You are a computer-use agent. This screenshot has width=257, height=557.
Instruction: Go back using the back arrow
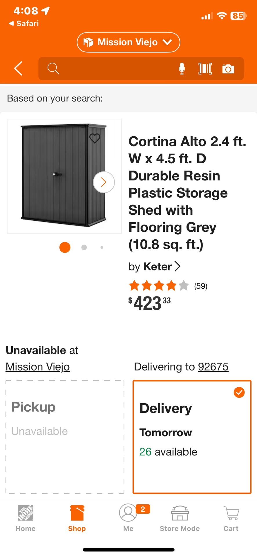point(18,68)
